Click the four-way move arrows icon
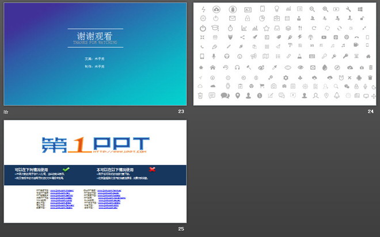Screen dimensions: 380x237 (x=374, y=96)
